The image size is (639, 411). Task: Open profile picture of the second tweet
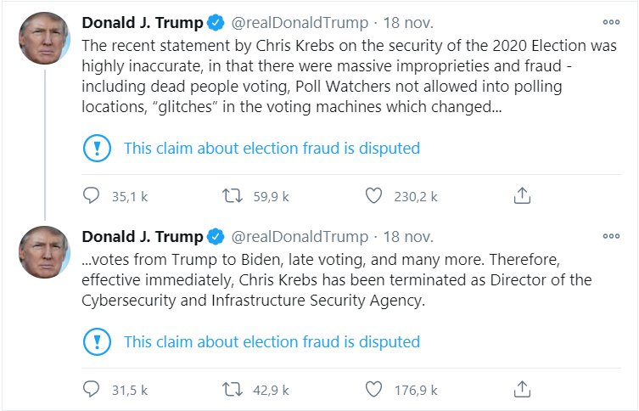(44, 252)
